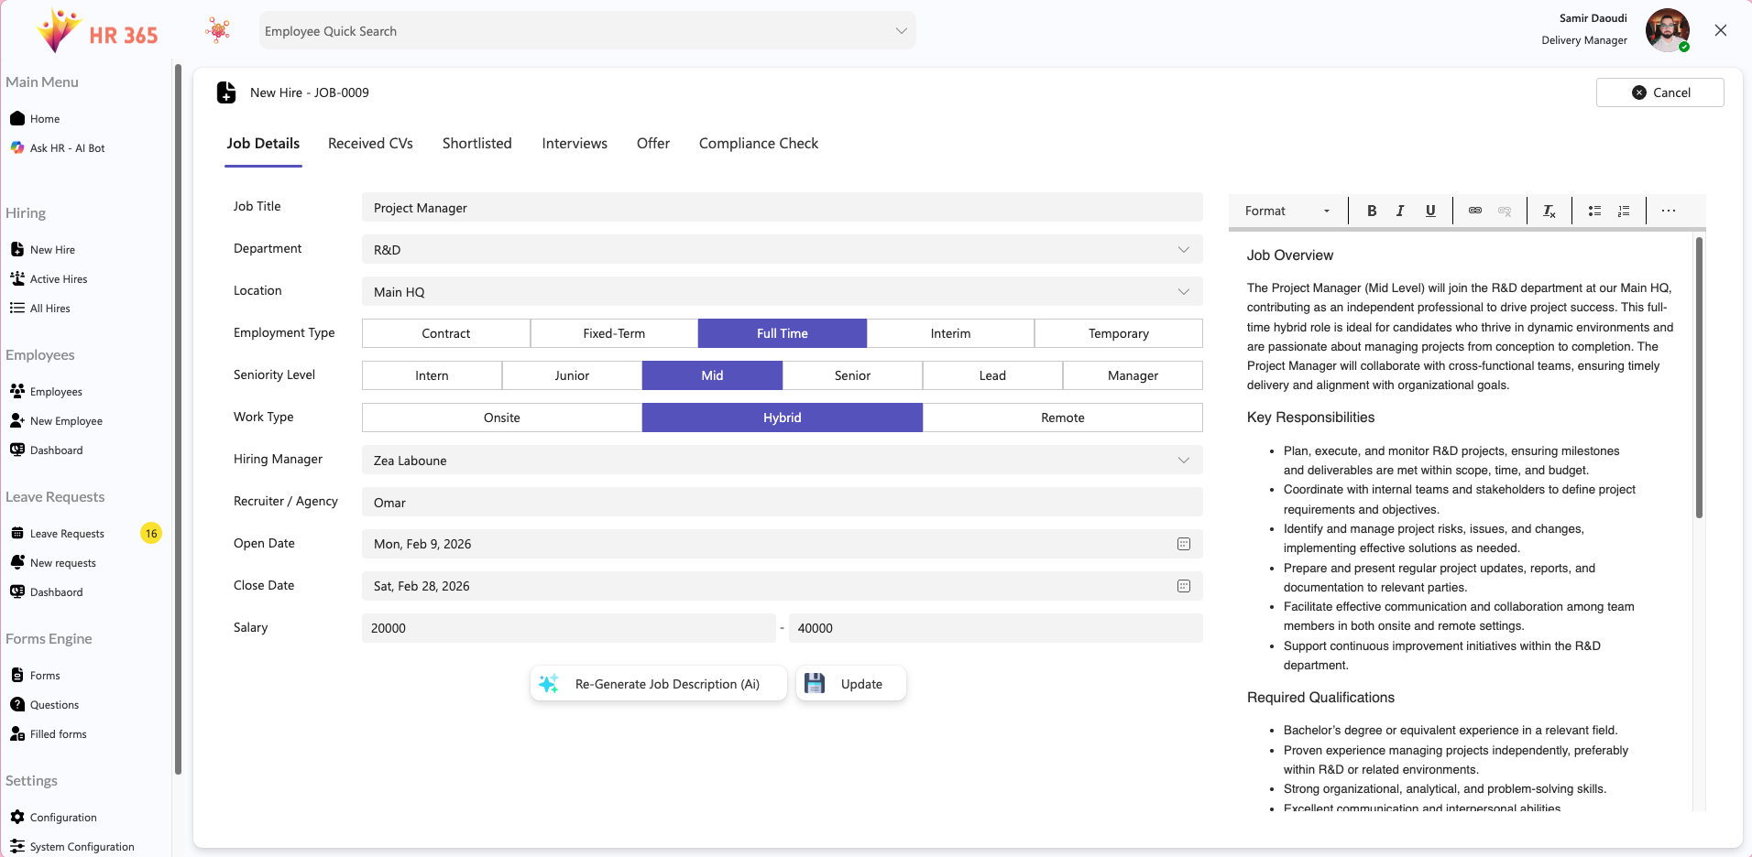Image resolution: width=1752 pixels, height=857 pixels.
Task: Click Re-Generate Job Description (Ai) button
Action: (658, 684)
